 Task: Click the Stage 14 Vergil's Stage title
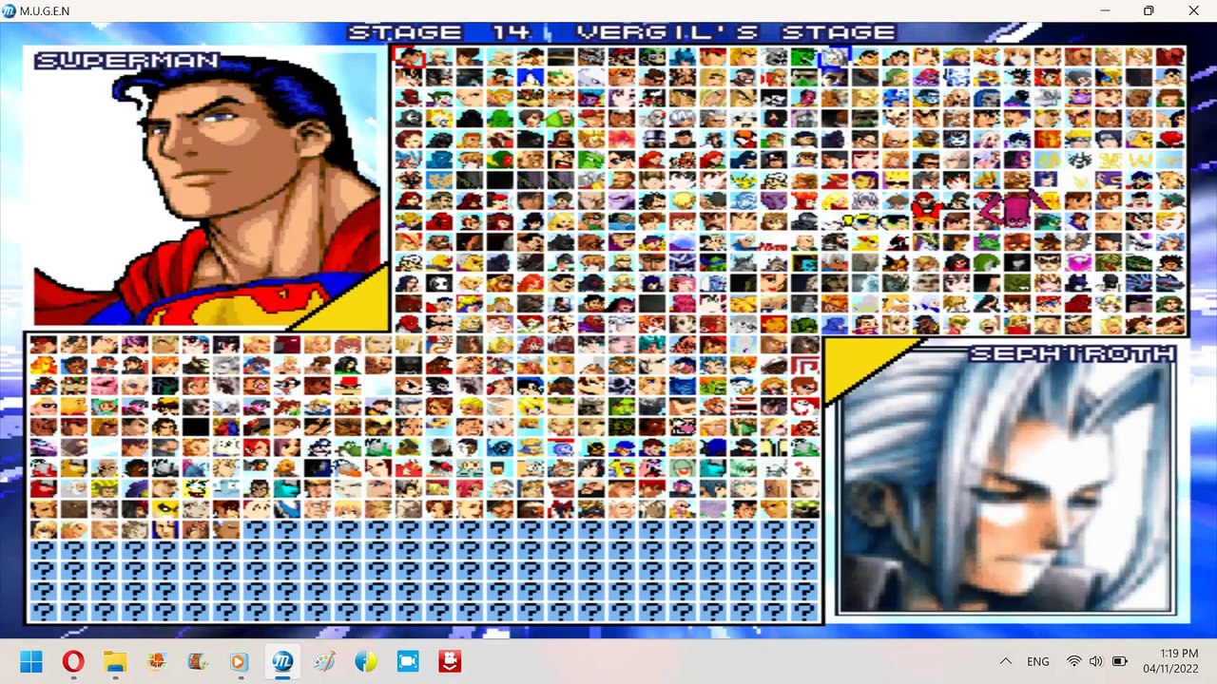coord(622,33)
